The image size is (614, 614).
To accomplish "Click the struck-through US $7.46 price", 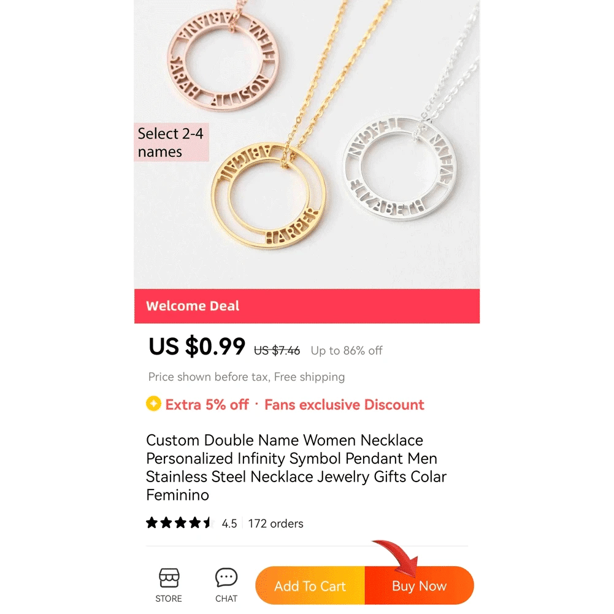I will tap(277, 350).
